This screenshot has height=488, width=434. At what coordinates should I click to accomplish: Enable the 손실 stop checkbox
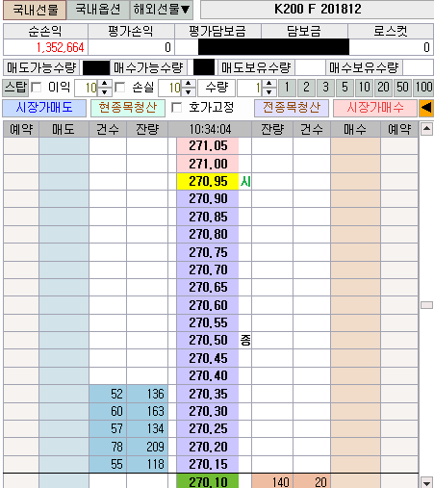pyautogui.click(x=120, y=88)
